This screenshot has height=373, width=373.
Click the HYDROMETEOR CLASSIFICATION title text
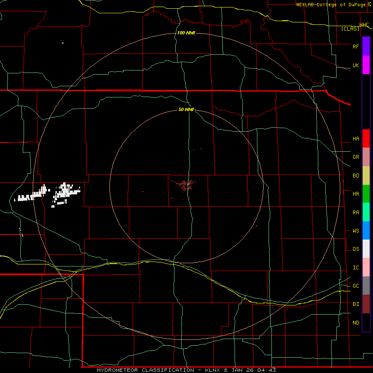pos(145,370)
